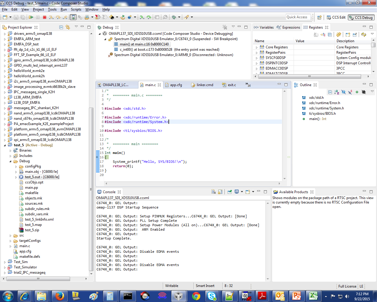Switch to the CCS Edit perspective
The image size is (377, 302).
tap(336, 17)
